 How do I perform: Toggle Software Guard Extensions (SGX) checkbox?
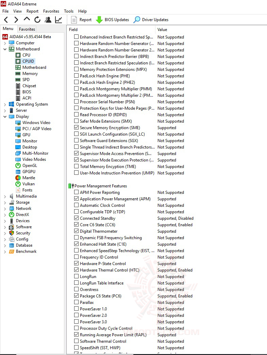77,140
